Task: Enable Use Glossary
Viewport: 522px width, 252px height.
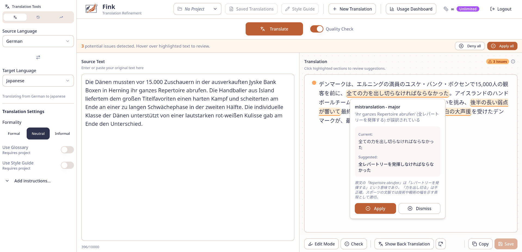Action: (67, 150)
